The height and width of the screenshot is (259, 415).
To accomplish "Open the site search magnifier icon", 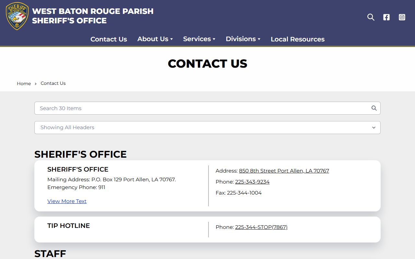I will [371, 17].
